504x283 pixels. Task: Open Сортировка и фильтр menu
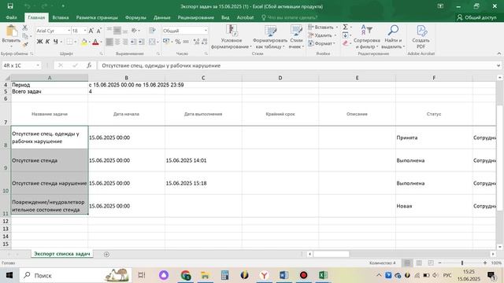tap(367, 37)
